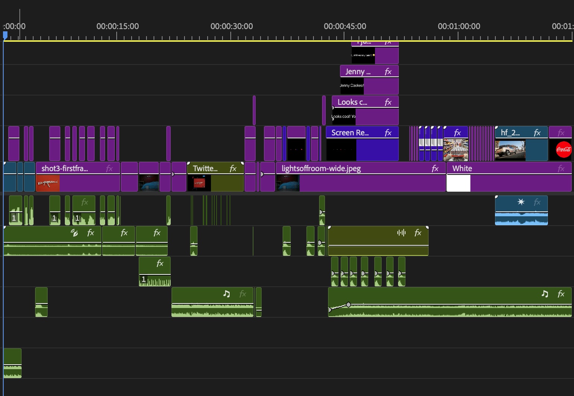The width and height of the screenshot is (574, 396).
Task: Select the Jenny Cookeo! text clip thumbnail
Action: (x=352, y=86)
